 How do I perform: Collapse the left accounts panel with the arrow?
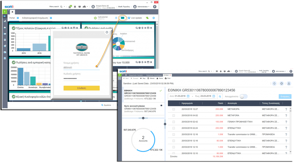coord(165,124)
